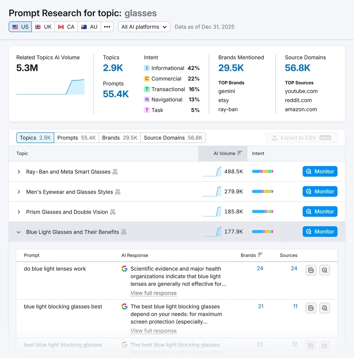This screenshot has height=358, width=354.
Task: Open View full response for first prompt
Action: pos(153,293)
